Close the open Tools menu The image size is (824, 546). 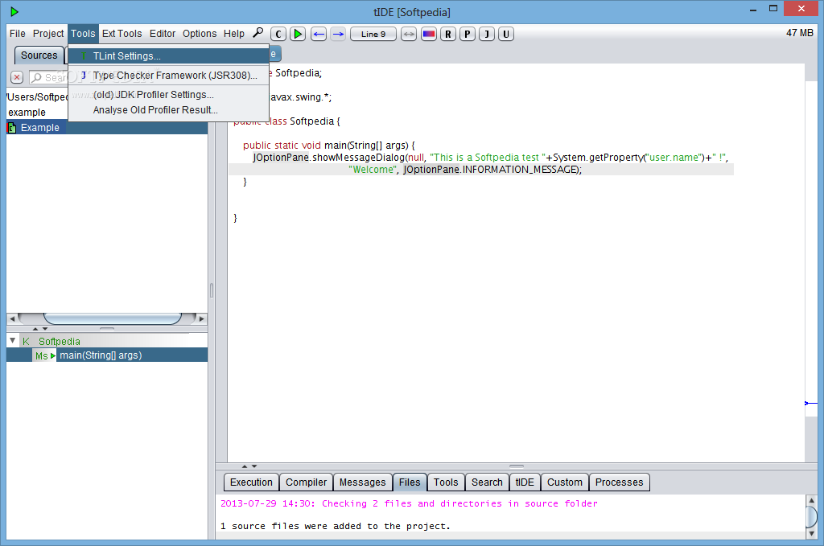(x=83, y=34)
